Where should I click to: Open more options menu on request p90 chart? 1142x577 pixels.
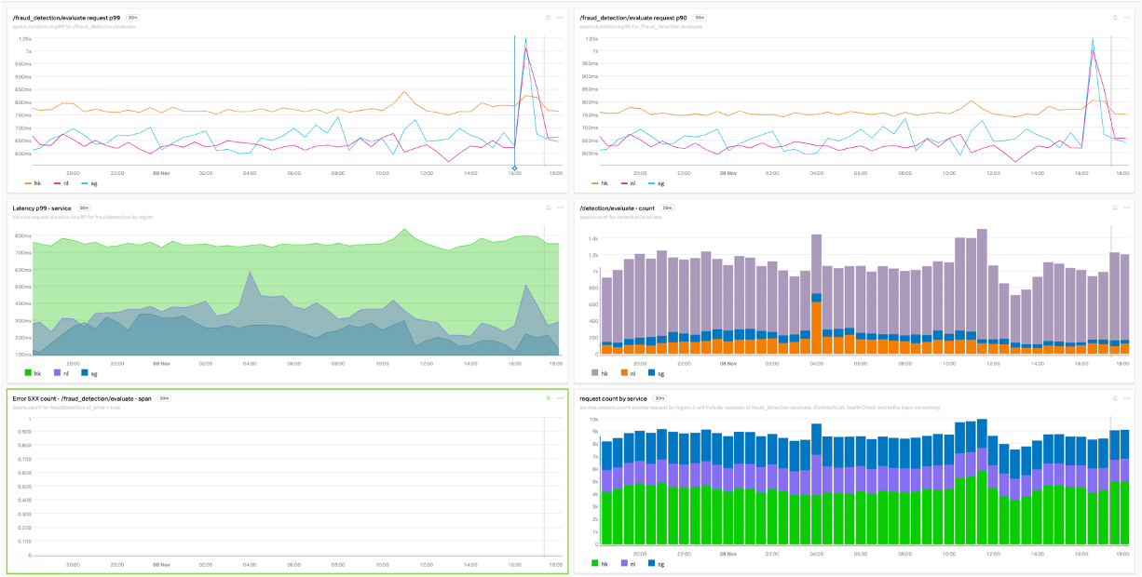click(1126, 17)
